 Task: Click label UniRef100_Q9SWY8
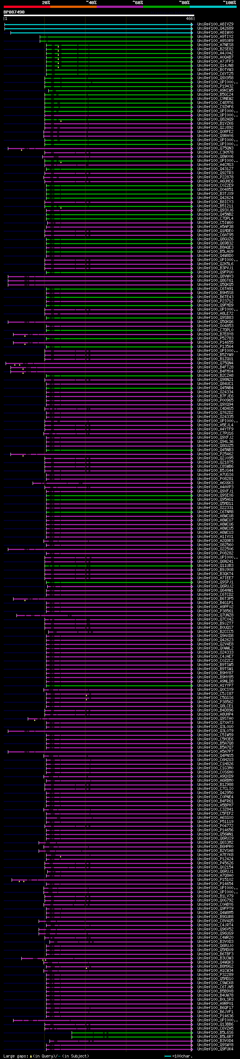point(215,1045)
